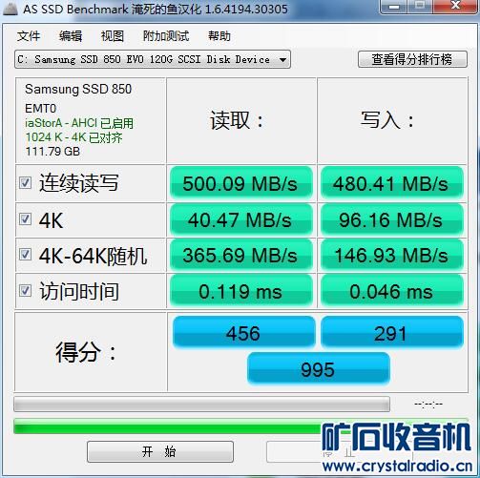Click the AS SSD Benchmark title bar icon
Image resolution: width=480 pixels, height=478 pixels.
click(x=10, y=9)
